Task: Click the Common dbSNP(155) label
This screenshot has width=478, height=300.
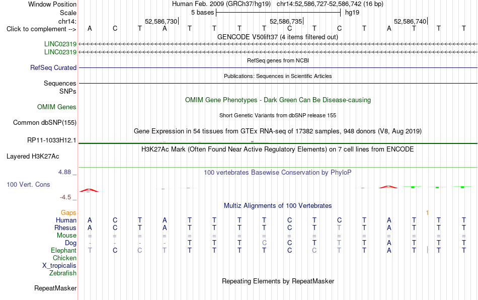Action: (45, 122)
